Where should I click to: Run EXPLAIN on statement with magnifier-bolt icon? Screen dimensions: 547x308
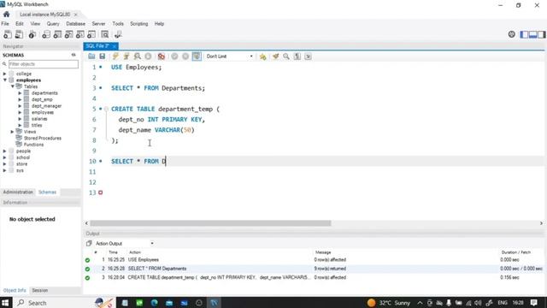point(138,56)
